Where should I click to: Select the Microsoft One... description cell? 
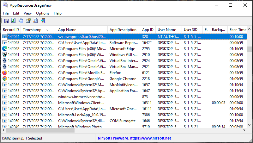(x=123, y=109)
